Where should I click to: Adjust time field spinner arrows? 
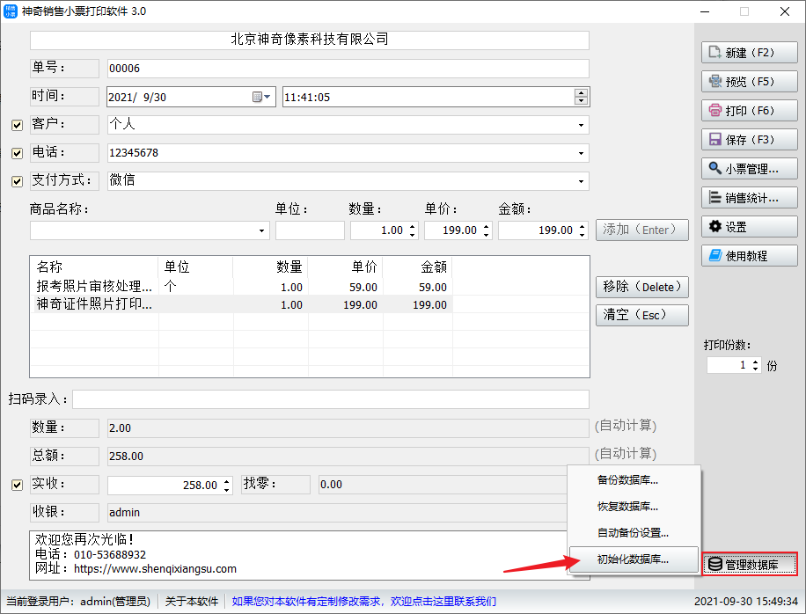pos(581,97)
